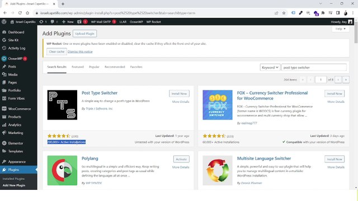Activate the Polylang plugin
The height and width of the screenshot is (201, 358).
[181, 159]
